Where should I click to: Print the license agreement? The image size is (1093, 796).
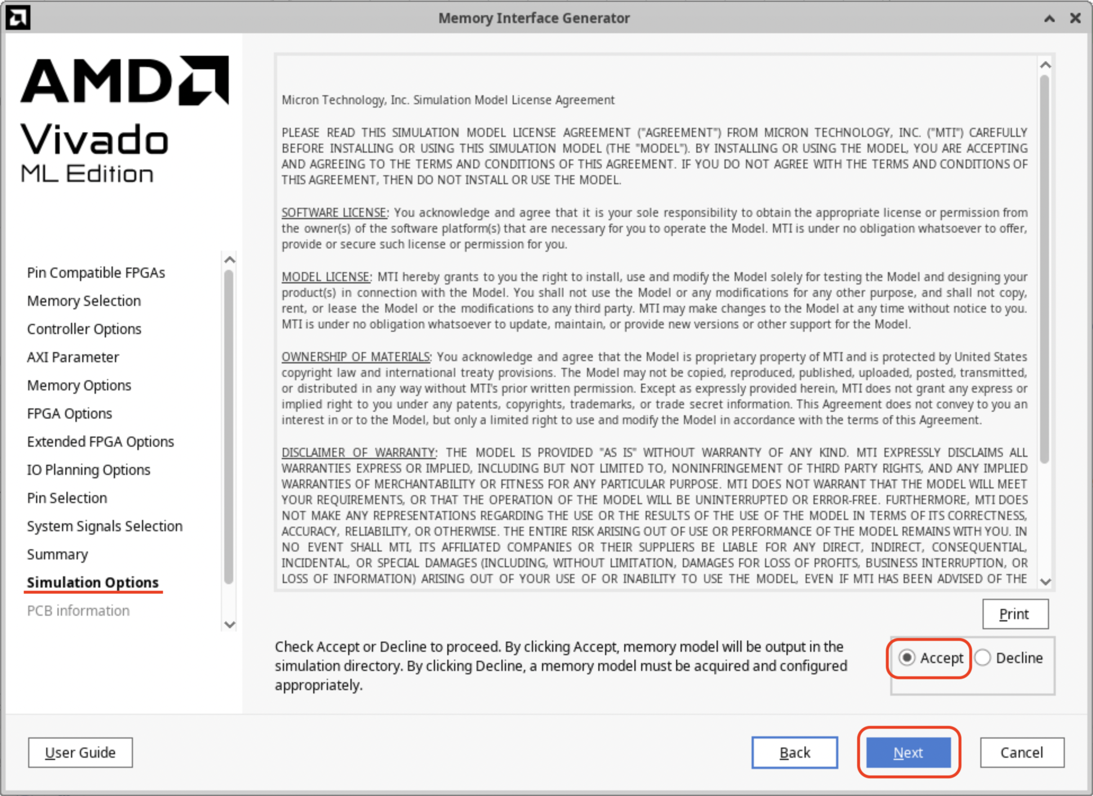pyautogui.click(x=1015, y=613)
